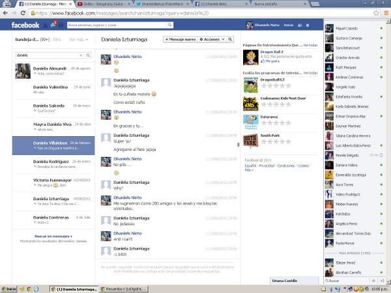Open the Daniela Valentina conversation
Screen dimensions: 391x293
pyautogui.click(x=53, y=89)
